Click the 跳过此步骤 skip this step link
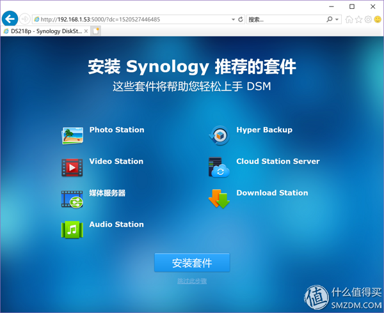The width and height of the screenshot is (384, 313). tap(192, 281)
